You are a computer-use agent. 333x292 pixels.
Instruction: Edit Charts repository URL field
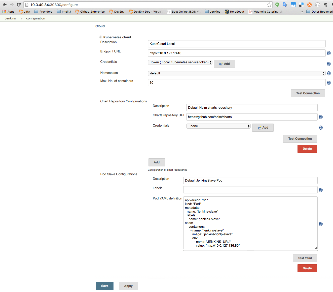pyautogui.click(x=252, y=117)
